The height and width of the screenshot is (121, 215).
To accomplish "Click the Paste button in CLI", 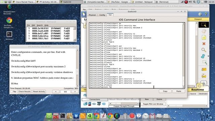I will 179,91.
